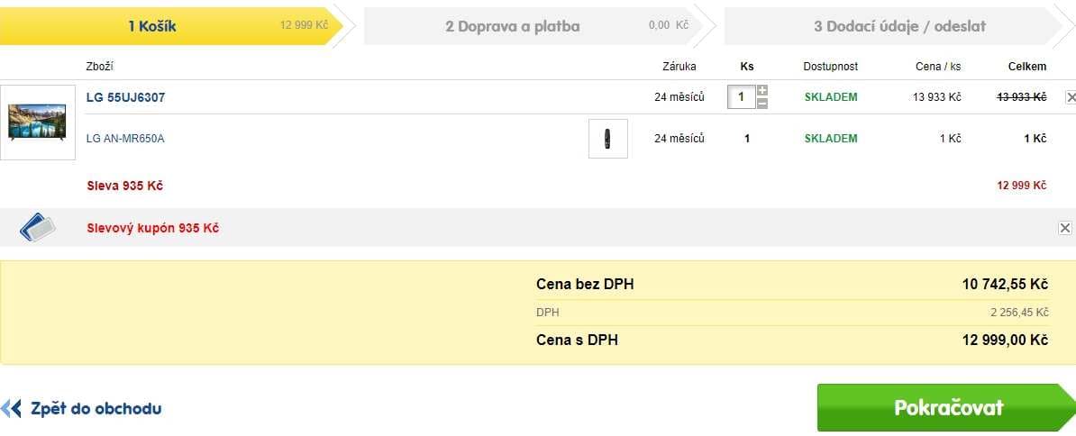
Task: Click the back arrows icon near Zpět
Action: tap(11, 409)
